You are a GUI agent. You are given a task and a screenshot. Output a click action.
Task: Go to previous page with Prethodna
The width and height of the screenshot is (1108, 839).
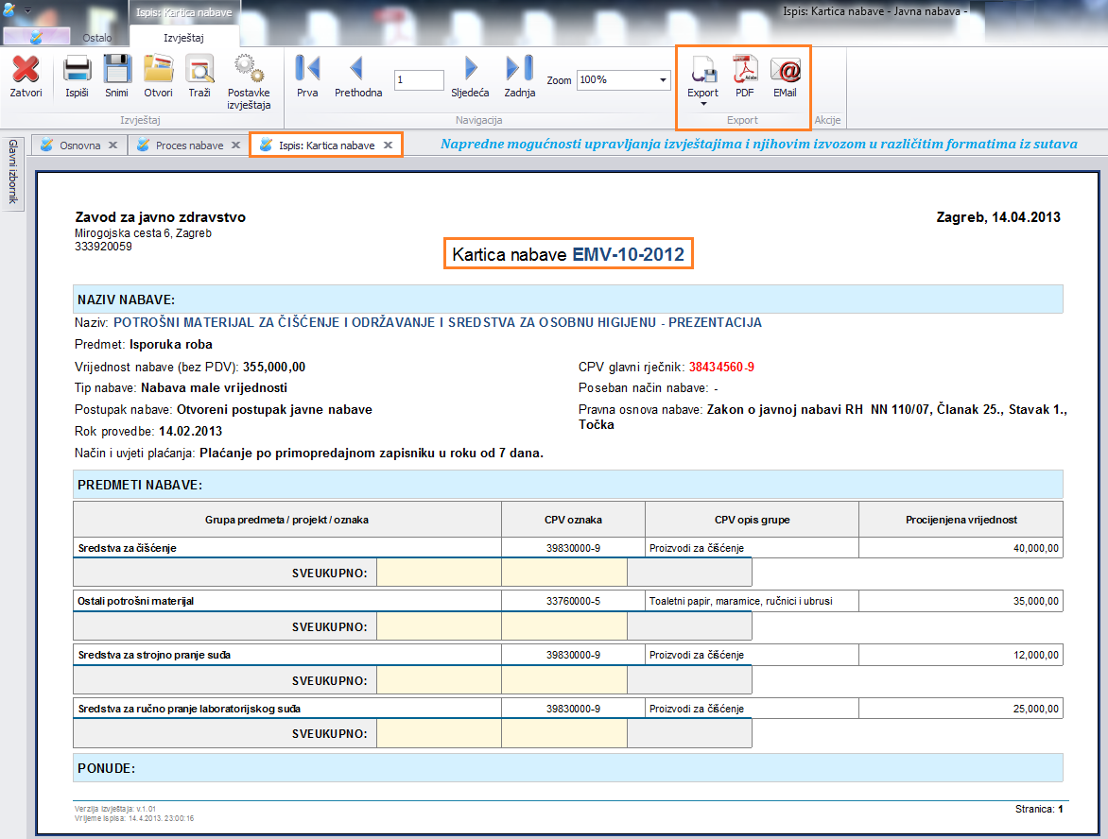[x=358, y=77]
